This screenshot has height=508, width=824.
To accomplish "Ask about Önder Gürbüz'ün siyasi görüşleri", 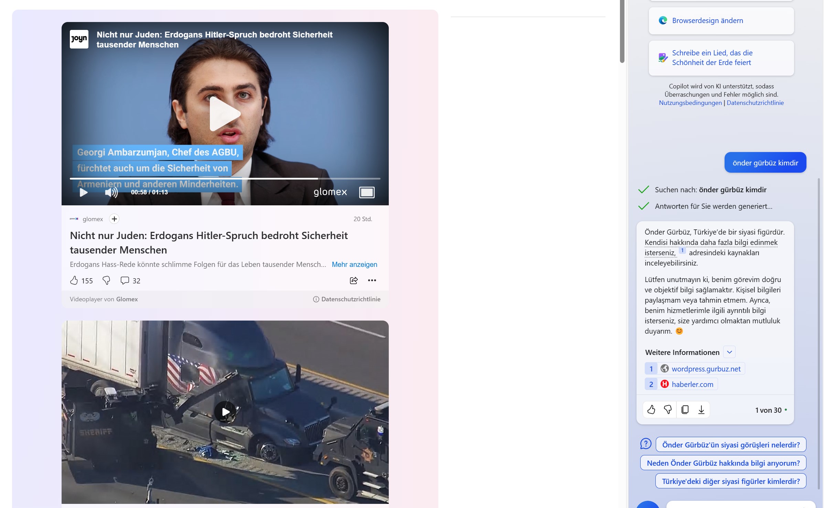I will tap(731, 445).
